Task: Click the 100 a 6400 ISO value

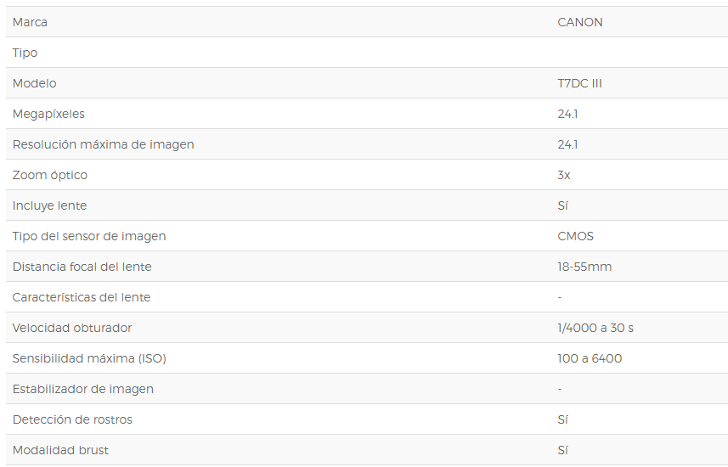Action: coord(590,359)
